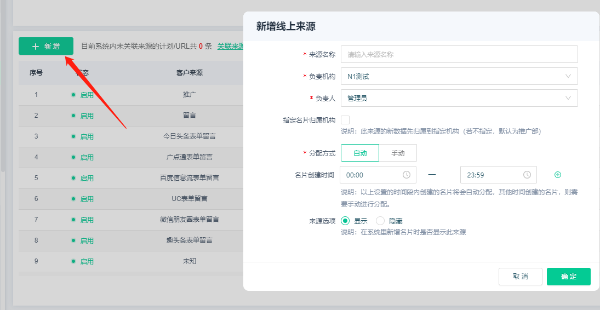This screenshot has height=310, width=600.
Task: Select the 显示 radio option
Action: click(345, 221)
